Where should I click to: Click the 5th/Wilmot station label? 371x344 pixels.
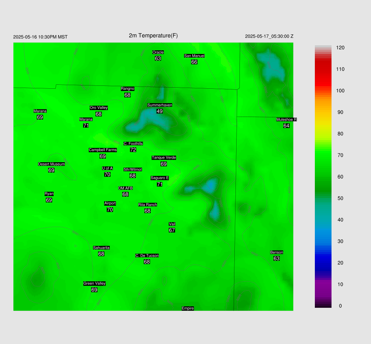(x=133, y=169)
